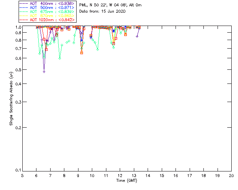Click the 'Data from: 15 Jun 2020' text
The image size is (238, 190).
click(103, 12)
